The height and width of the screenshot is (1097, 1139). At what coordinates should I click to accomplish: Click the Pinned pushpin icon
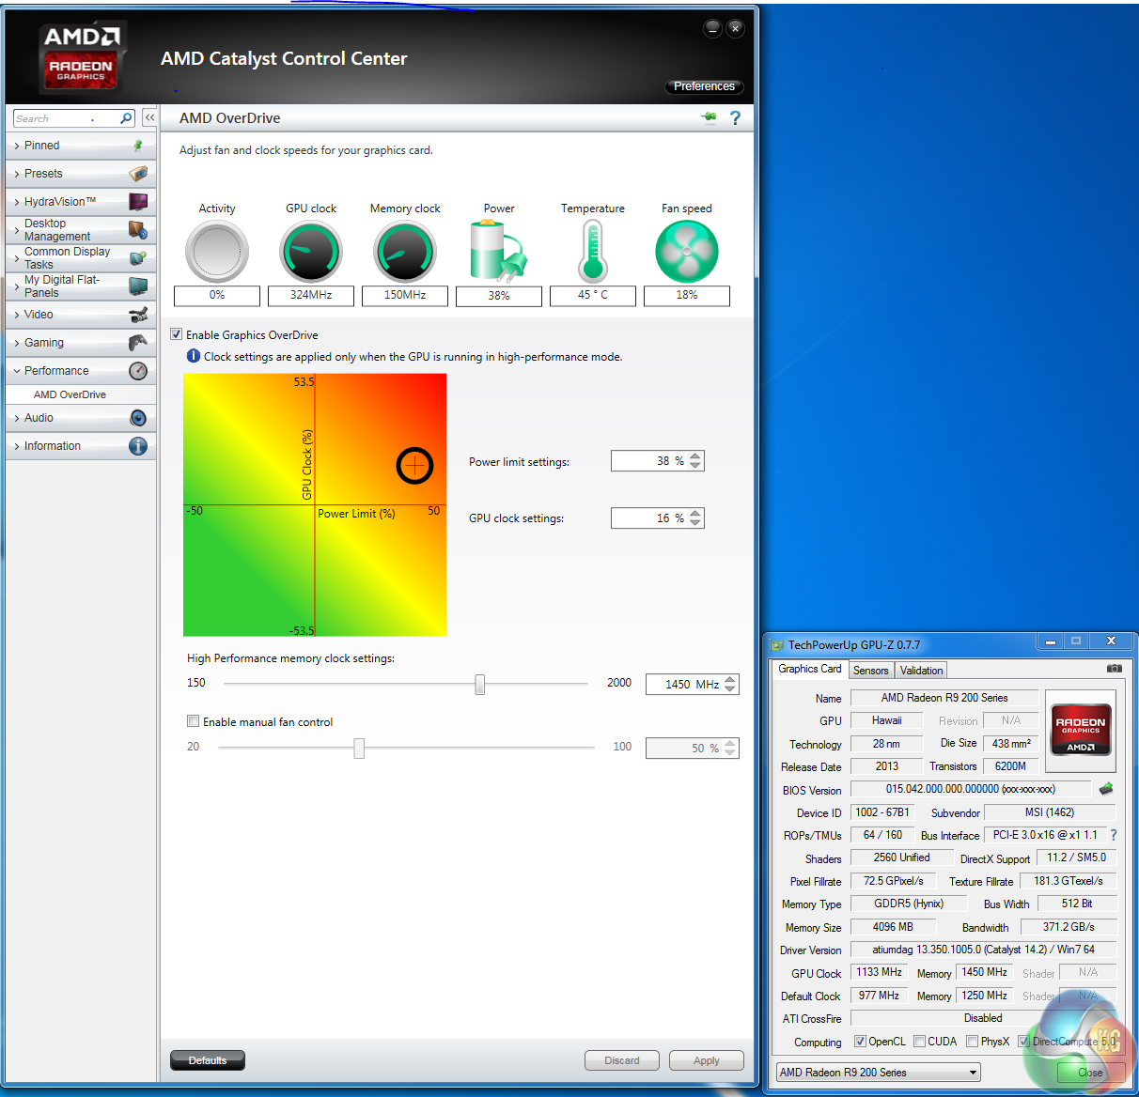click(x=138, y=146)
